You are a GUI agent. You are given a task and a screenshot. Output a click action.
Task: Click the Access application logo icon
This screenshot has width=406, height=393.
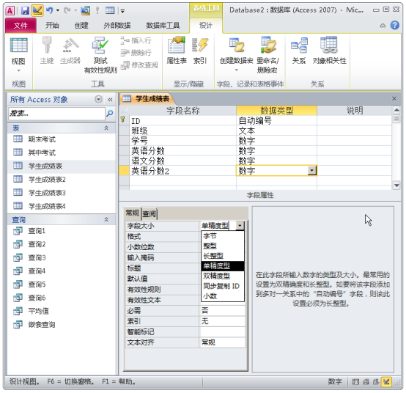[x=10, y=10]
